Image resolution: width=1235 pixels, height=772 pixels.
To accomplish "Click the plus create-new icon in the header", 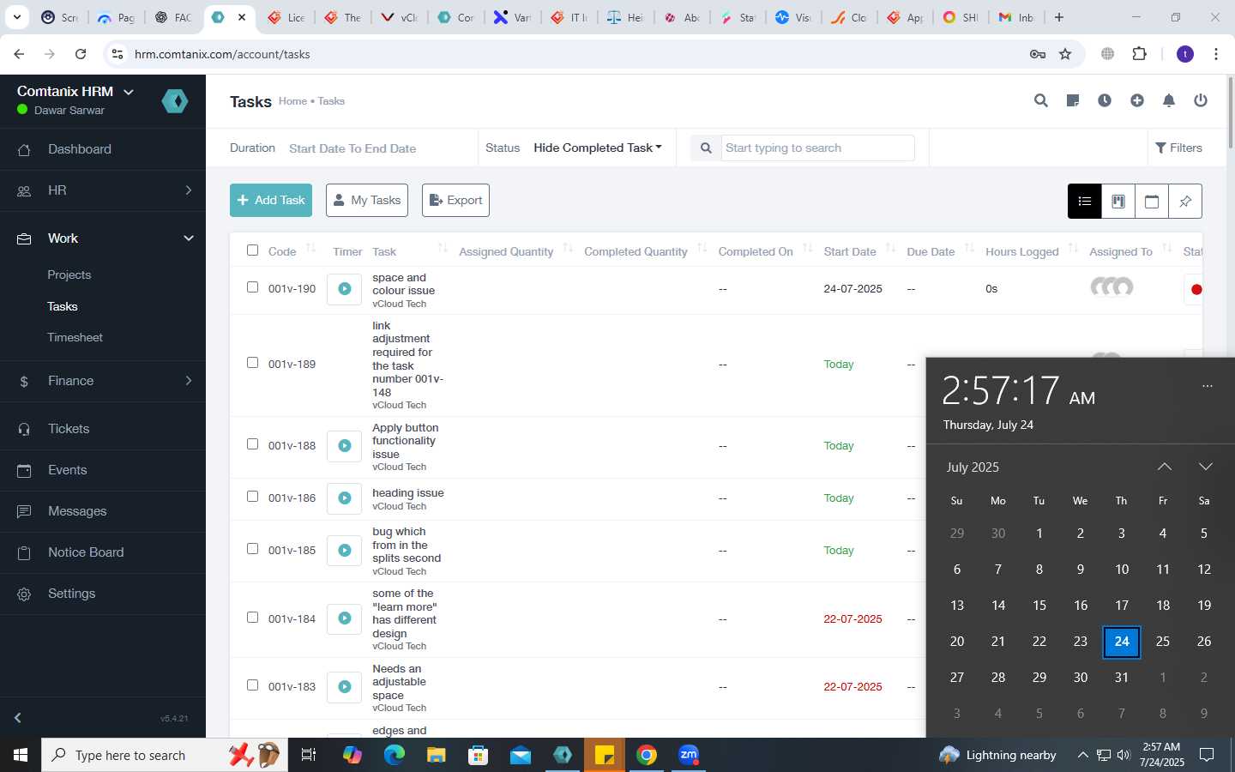I will click(1137, 100).
